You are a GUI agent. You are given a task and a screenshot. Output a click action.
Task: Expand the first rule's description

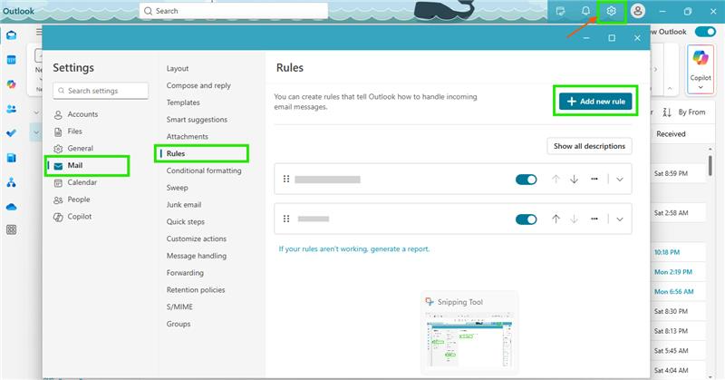pyautogui.click(x=620, y=180)
